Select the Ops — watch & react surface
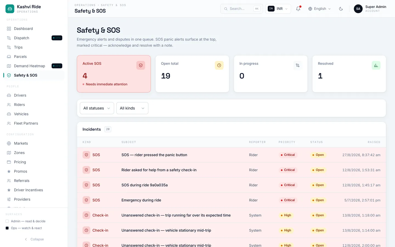The height and width of the screenshot is (247, 395). click(x=24, y=228)
